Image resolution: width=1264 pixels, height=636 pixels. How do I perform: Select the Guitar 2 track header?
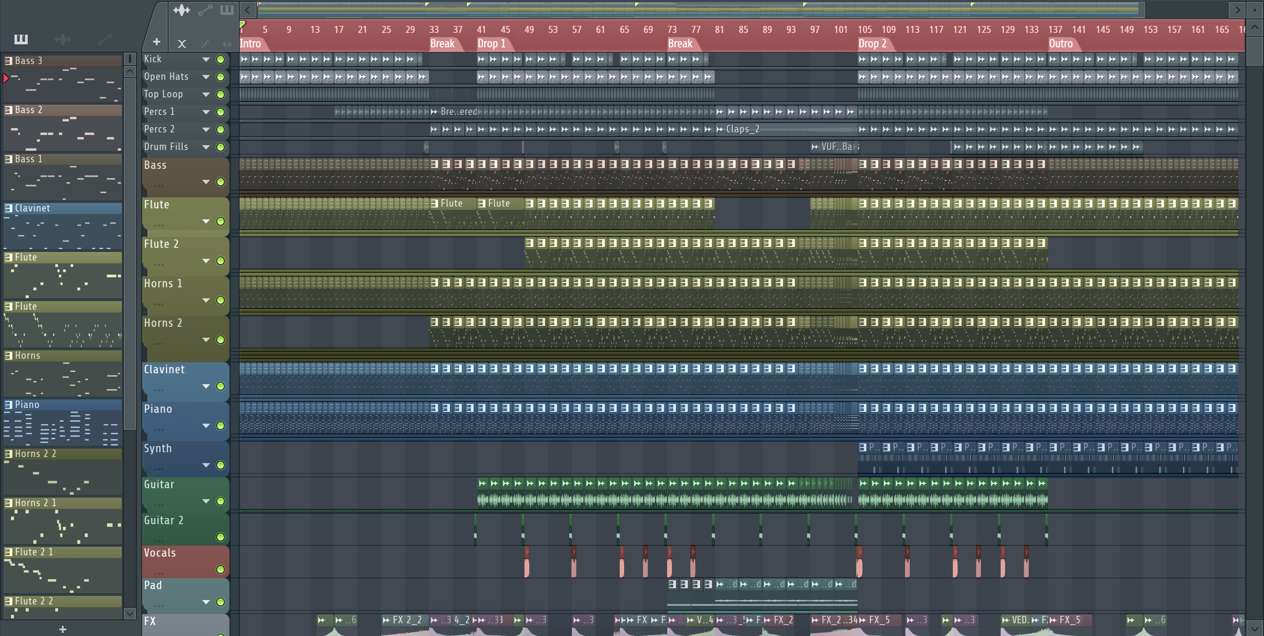[x=186, y=529]
